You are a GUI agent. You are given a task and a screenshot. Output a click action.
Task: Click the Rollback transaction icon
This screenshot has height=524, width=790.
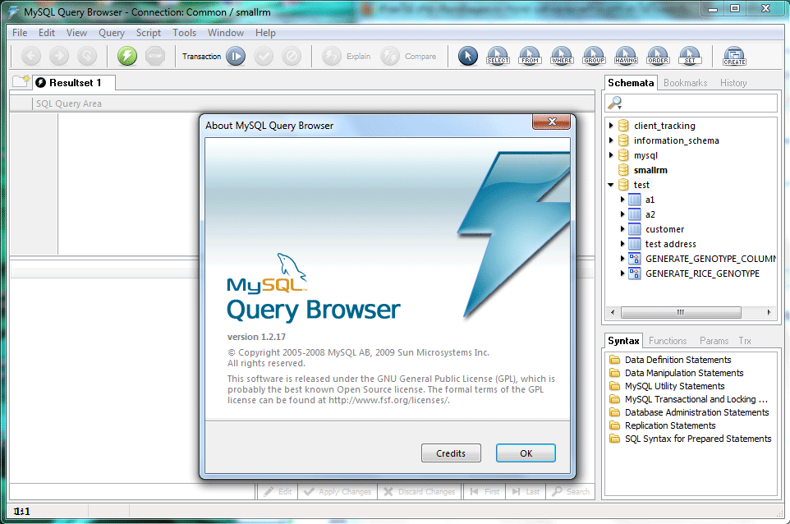pyautogui.click(x=292, y=56)
